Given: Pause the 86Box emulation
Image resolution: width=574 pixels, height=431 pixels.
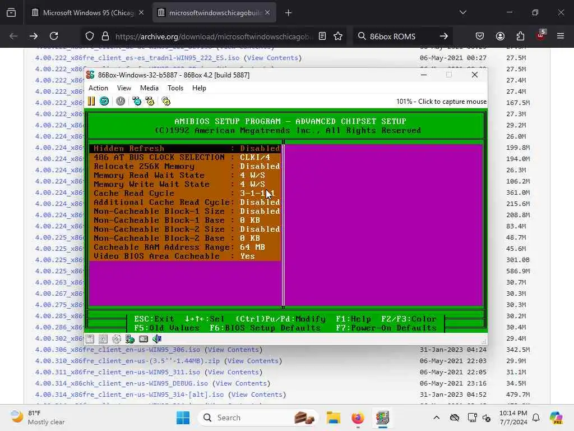Looking at the screenshot, I should [91, 101].
